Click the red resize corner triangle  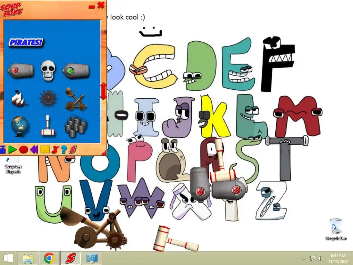pos(104,153)
